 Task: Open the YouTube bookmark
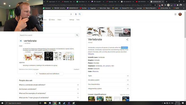pyautogui.click(x=83, y=8)
